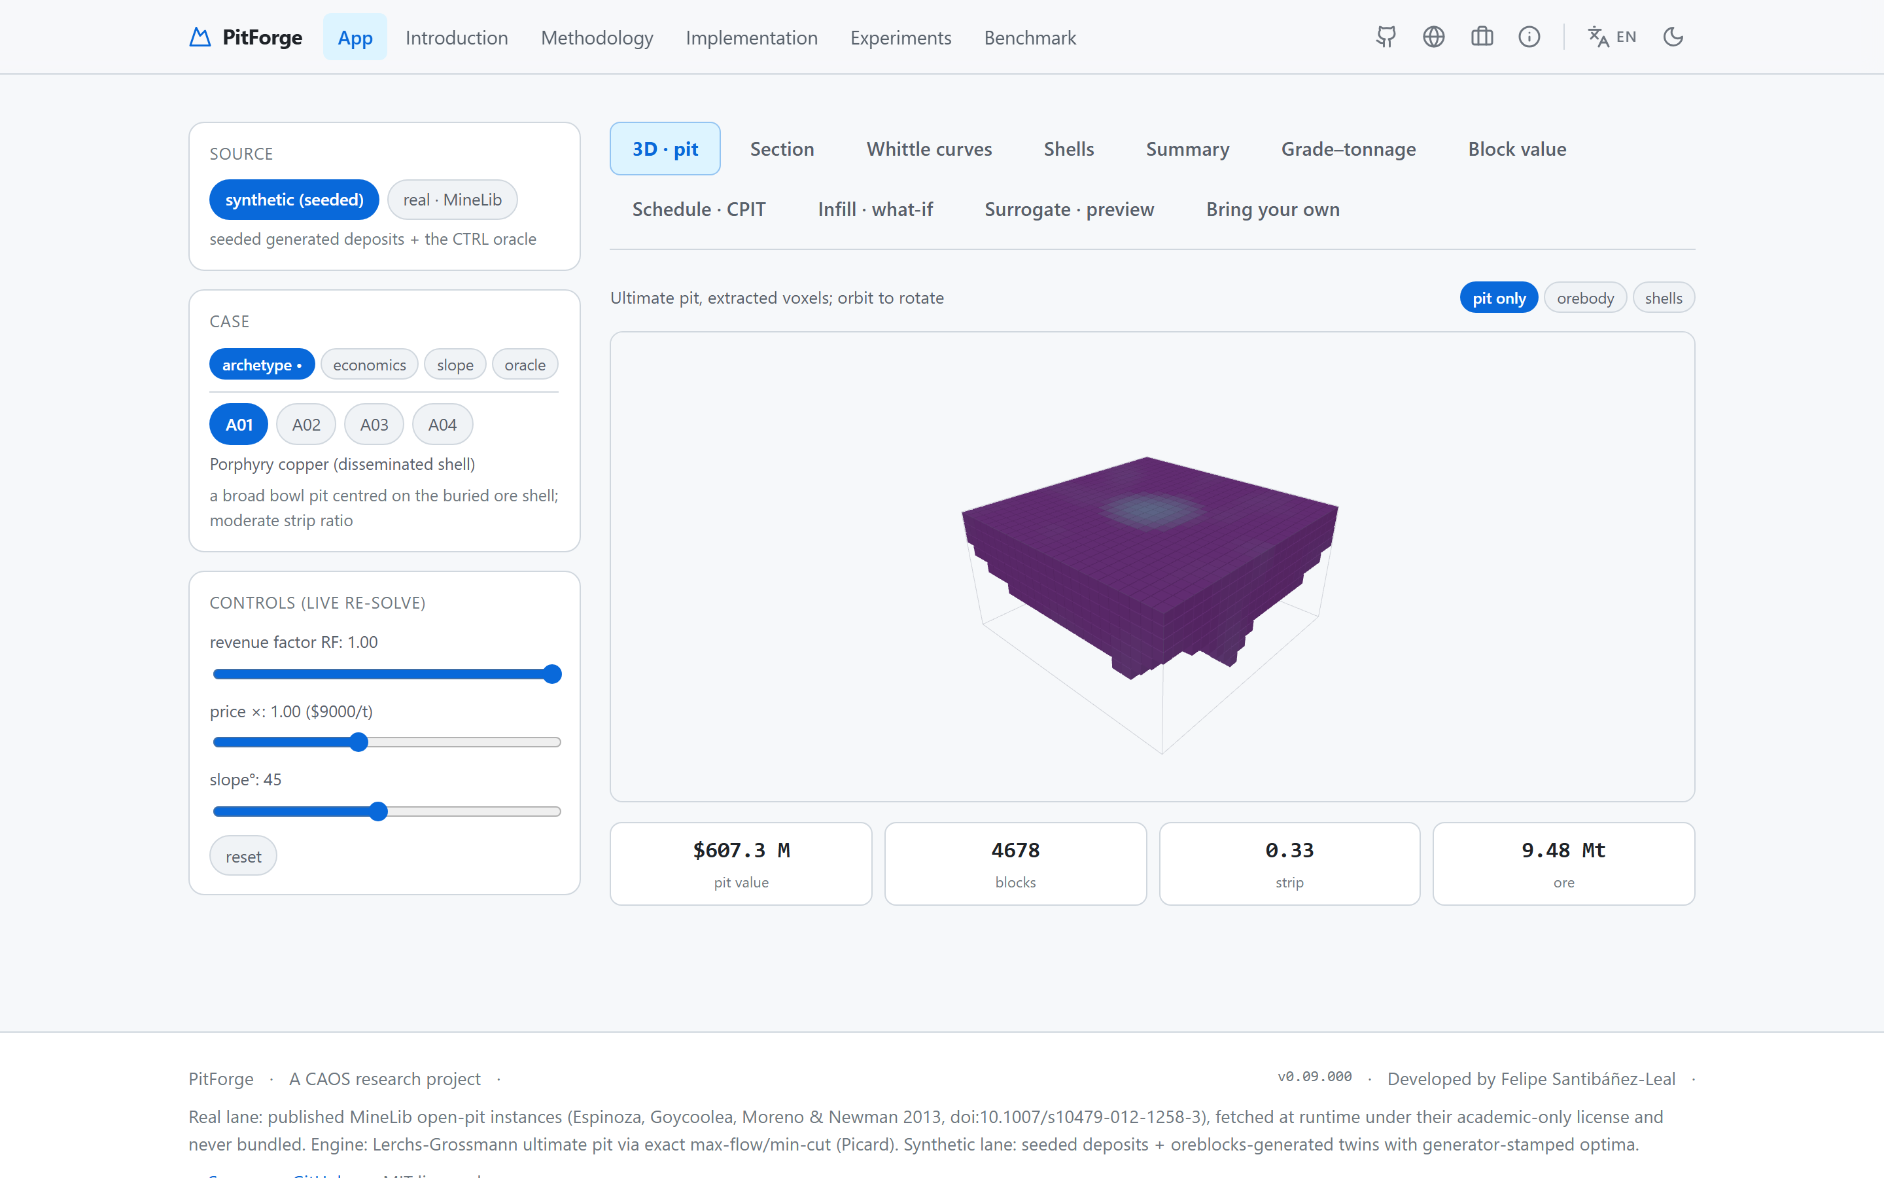Click the PitForge brand name
The image size is (1884, 1178).
point(262,37)
